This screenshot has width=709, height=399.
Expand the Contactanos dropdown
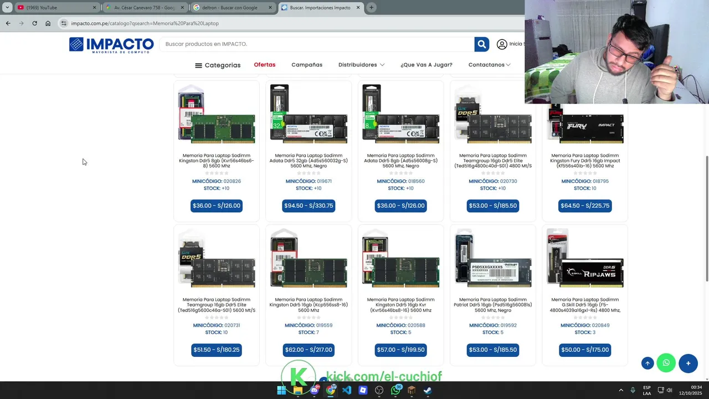[490, 65]
